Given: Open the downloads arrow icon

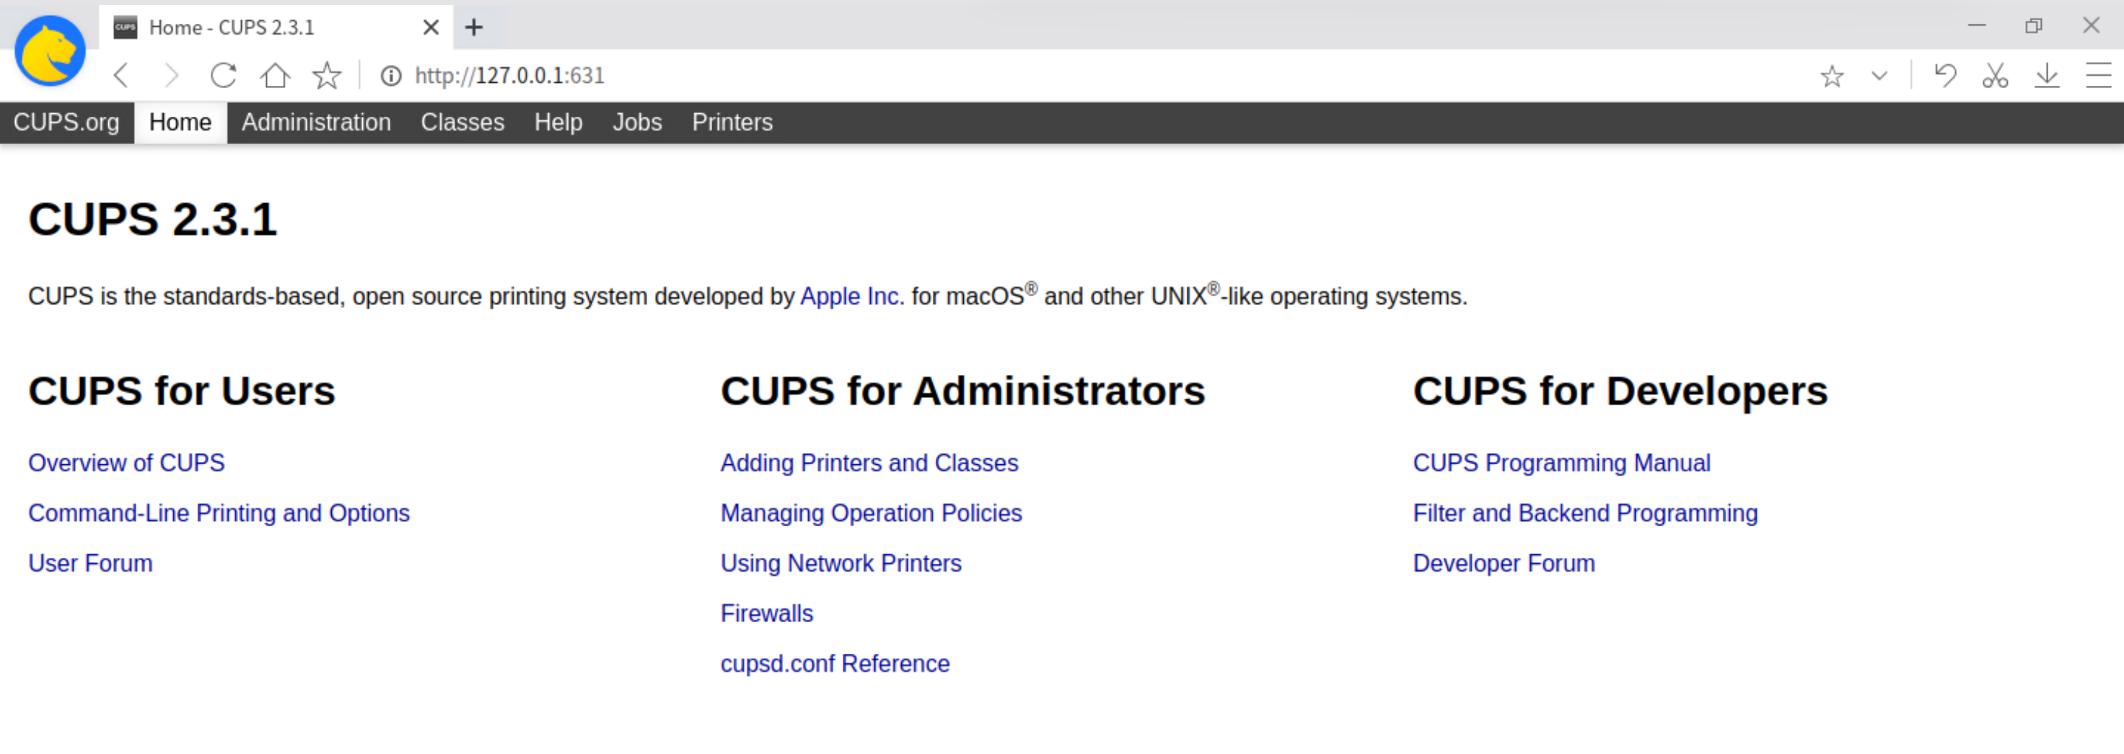Looking at the screenshot, I should 2047,76.
